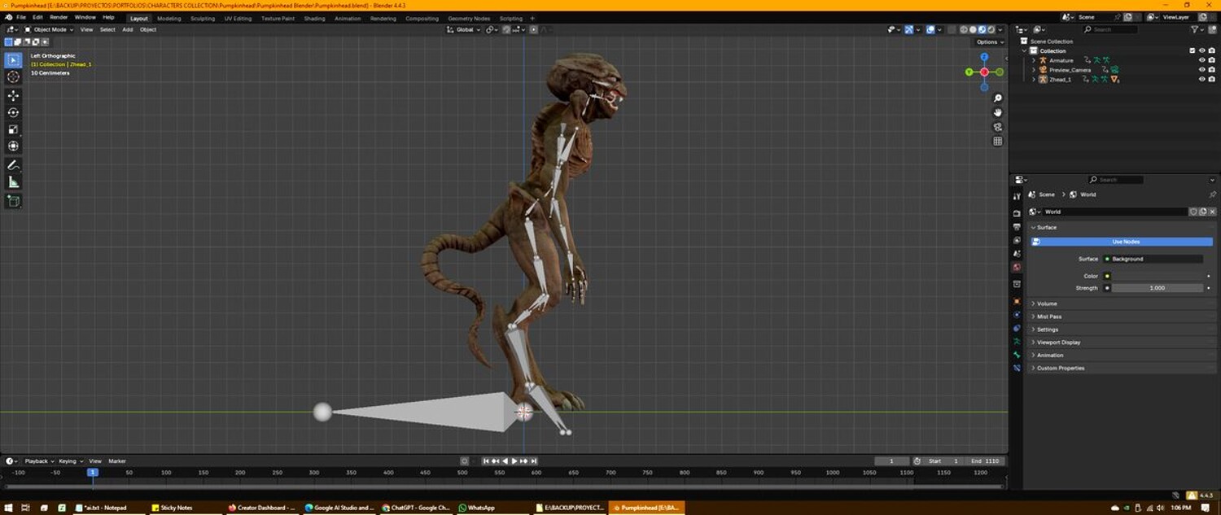
Task: Toggle camera view icon in viewport
Action: 998,127
